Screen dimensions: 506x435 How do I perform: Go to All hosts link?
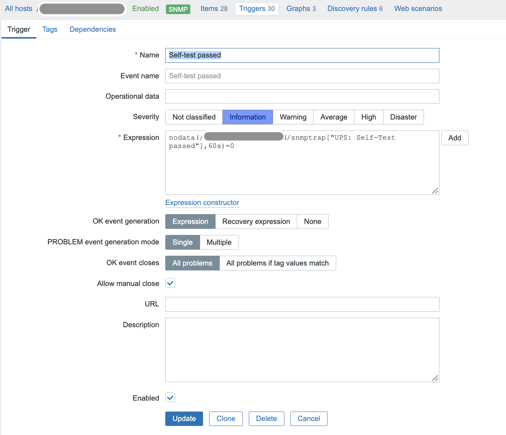pos(19,9)
